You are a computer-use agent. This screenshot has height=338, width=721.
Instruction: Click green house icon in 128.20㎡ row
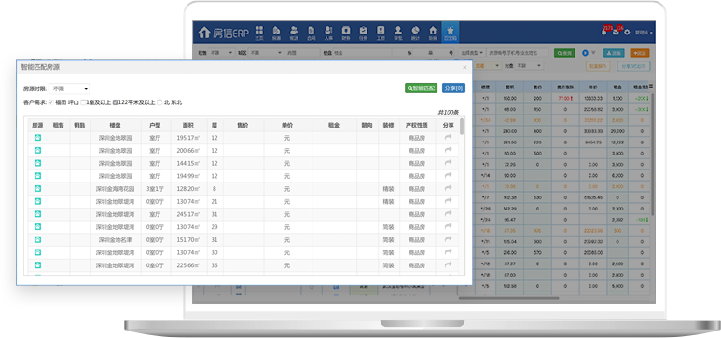tap(37, 188)
